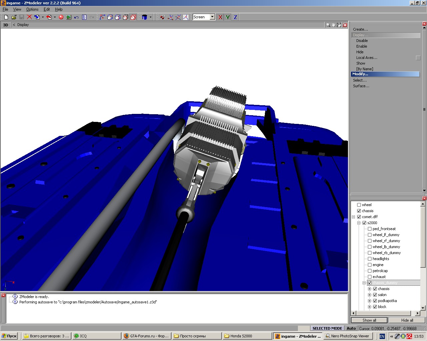Toggle the Z axis constraint button
Viewport: 427px width, 341px height.
pos(235,17)
